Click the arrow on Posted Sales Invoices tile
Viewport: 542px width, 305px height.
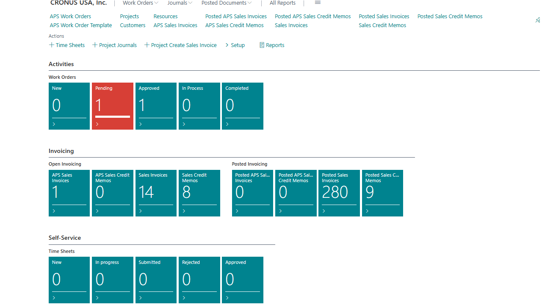point(324,211)
